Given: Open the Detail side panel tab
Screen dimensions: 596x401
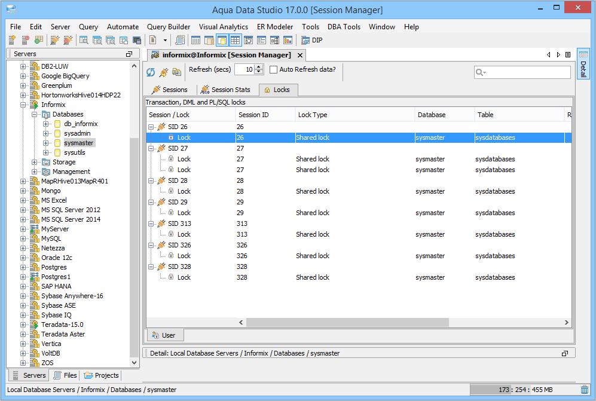Looking at the screenshot, I should pos(583,63).
